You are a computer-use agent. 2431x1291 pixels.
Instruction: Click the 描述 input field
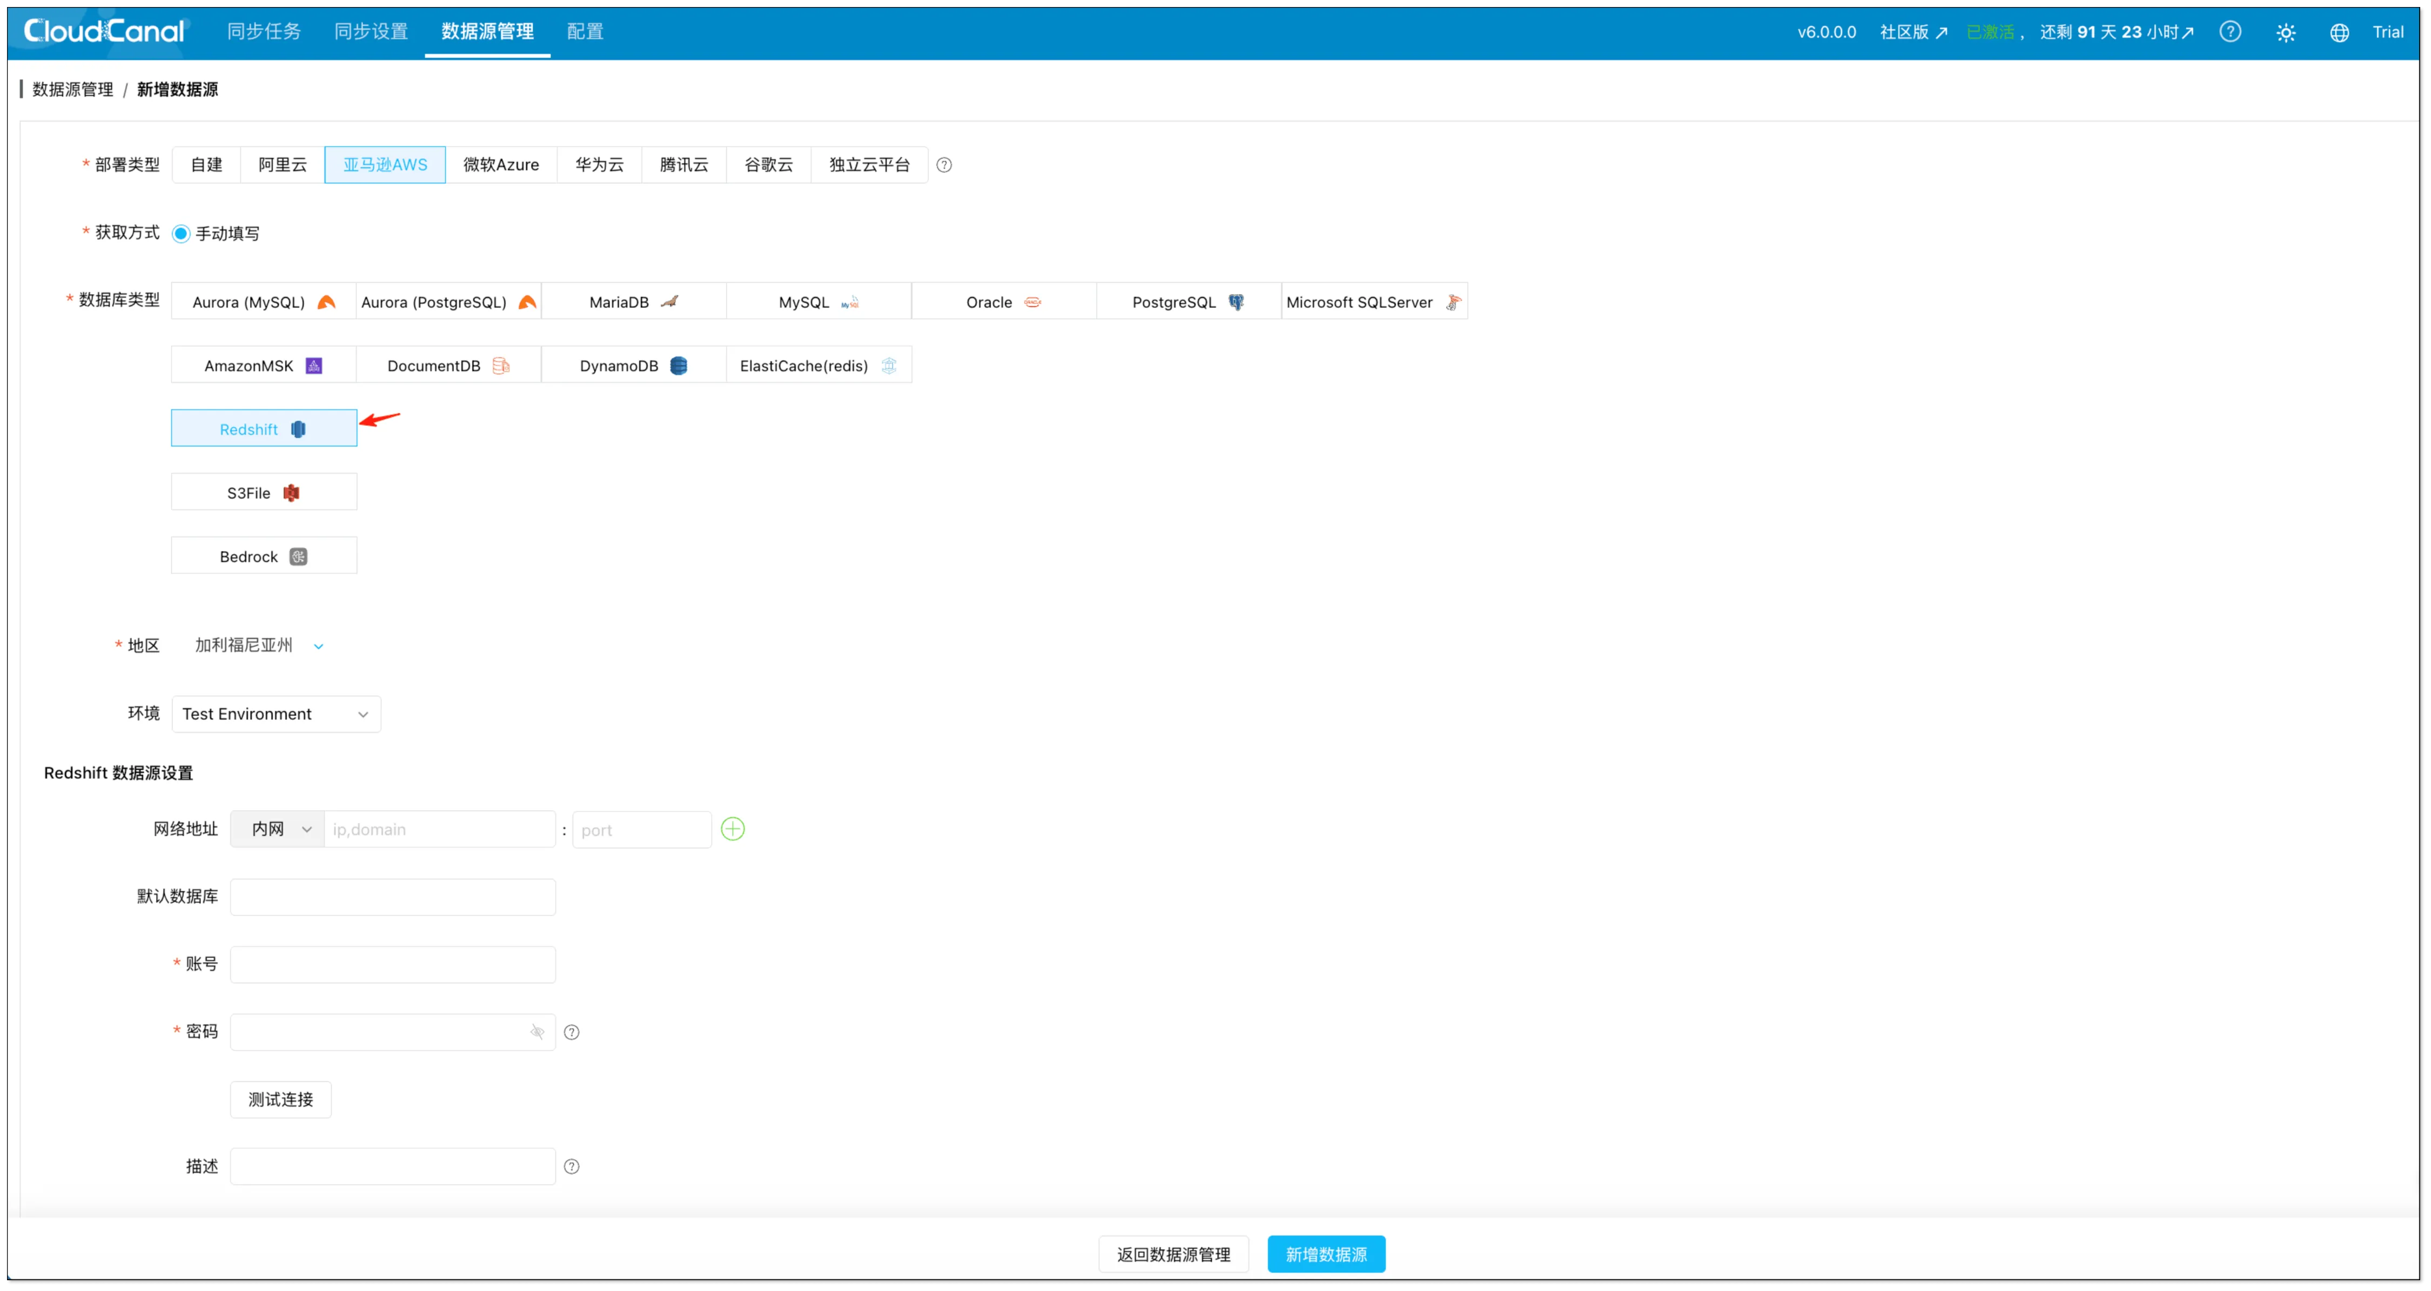(393, 1167)
